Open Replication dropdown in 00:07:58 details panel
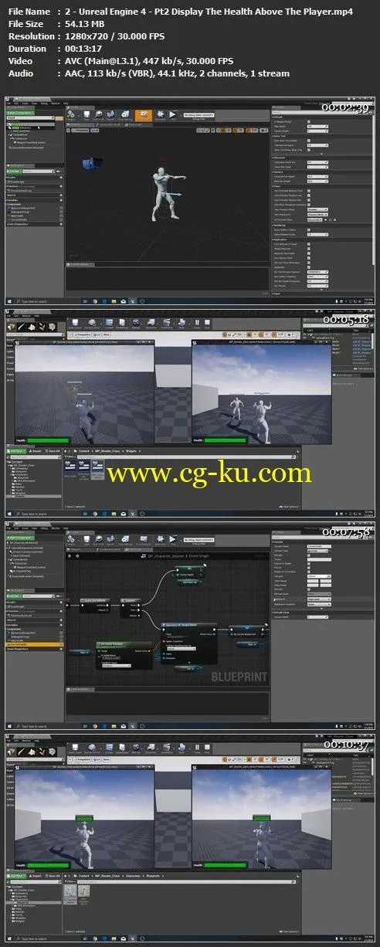The height and width of the screenshot is (947, 380). [x=319, y=599]
